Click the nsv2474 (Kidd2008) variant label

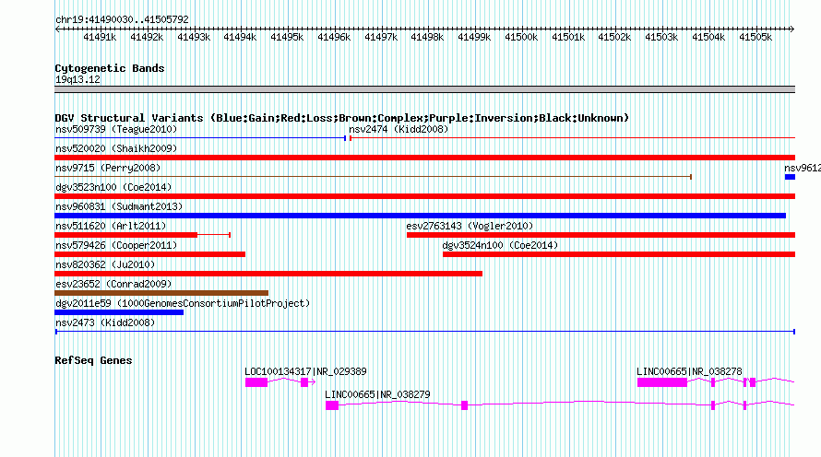point(399,129)
